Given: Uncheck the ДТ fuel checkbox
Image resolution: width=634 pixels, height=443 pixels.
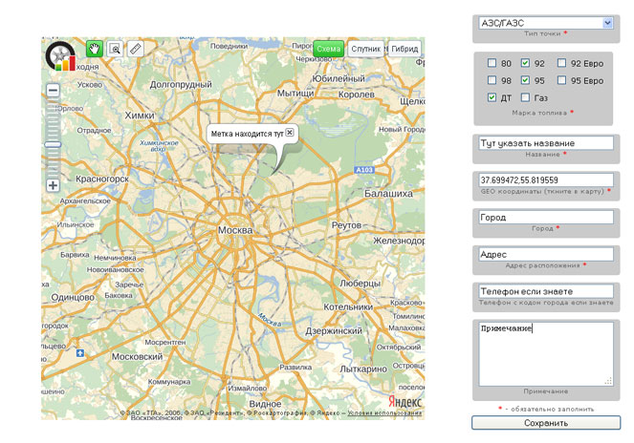Looking at the screenshot, I should click(x=492, y=97).
